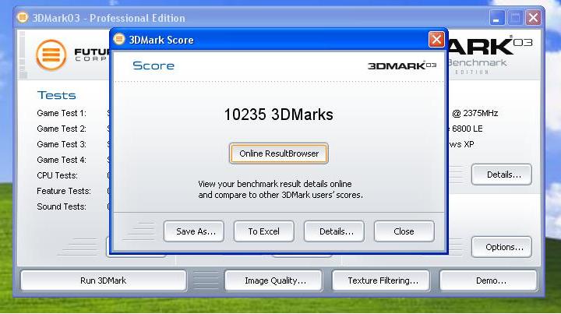This screenshot has width=561, height=314.
Task: Click the Close button in score dialog
Action: 404,231
